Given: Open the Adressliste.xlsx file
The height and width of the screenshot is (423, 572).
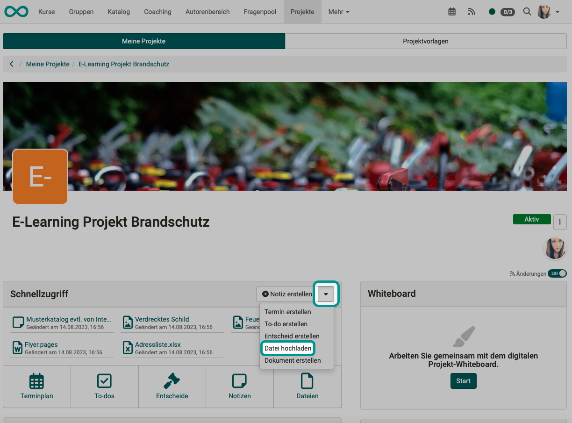Looking at the screenshot, I should pos(157,344).
